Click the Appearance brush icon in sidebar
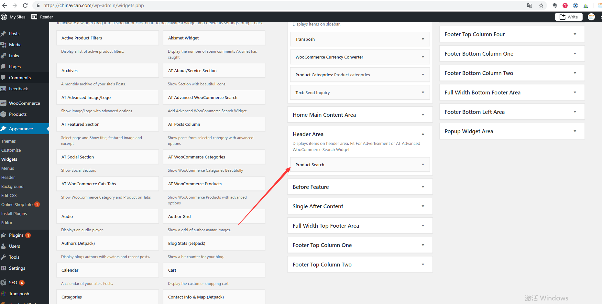The image size is (602, 304). pos(4,129)
